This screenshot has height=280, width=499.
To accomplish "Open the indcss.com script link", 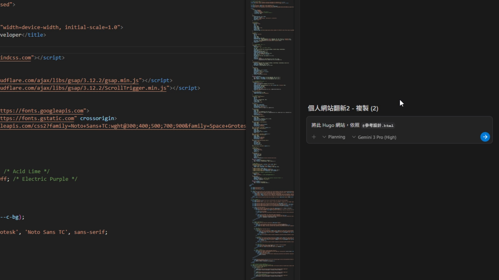I will point(16,58).
